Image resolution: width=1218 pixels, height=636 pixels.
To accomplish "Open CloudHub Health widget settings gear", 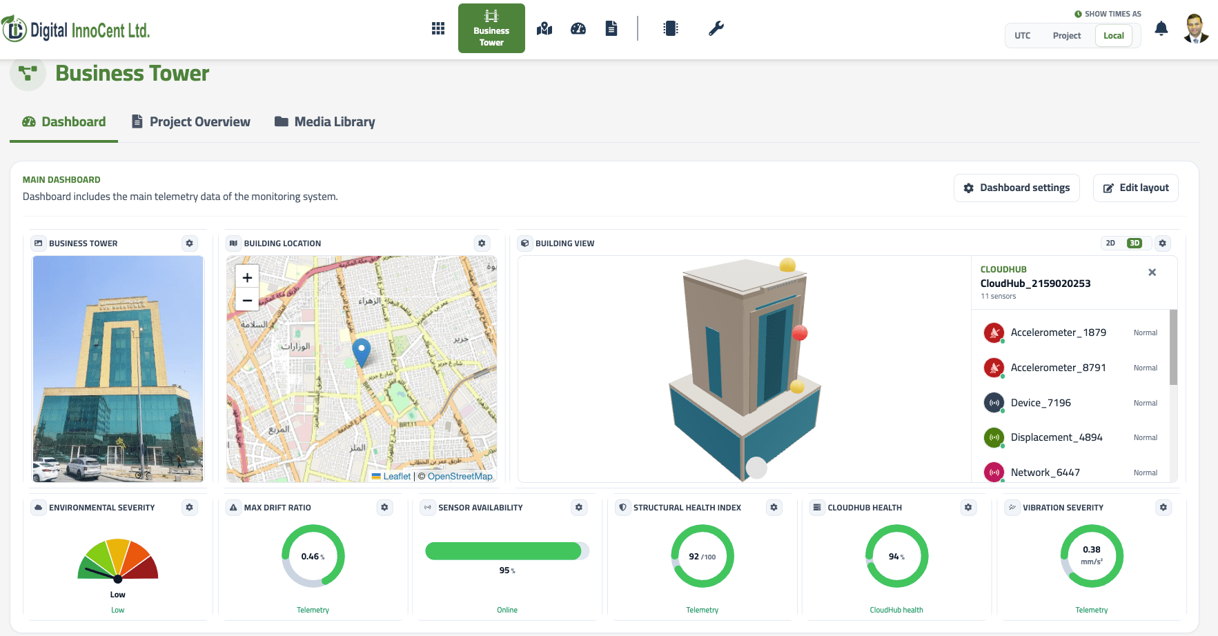I will tap(968, 508).
